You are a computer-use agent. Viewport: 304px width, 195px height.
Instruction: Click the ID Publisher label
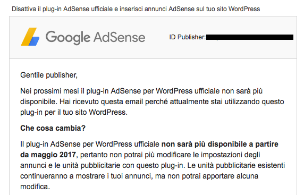tap(187, 37)
